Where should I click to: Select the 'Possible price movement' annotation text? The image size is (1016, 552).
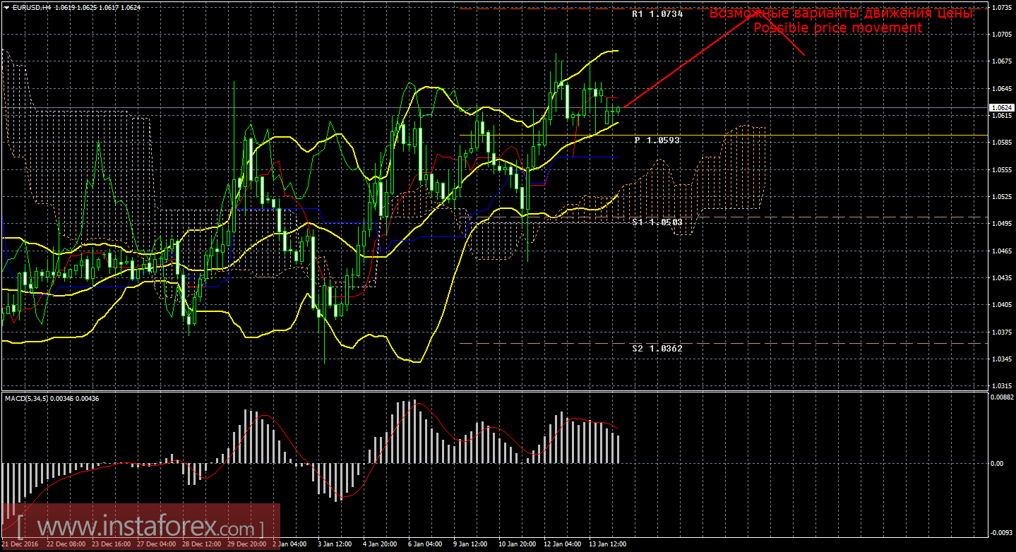(838, 28)
